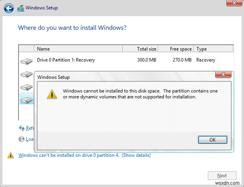Close the Windows Setup error dialog
This screenshot has height=187, width=244.
coord(224,74)
